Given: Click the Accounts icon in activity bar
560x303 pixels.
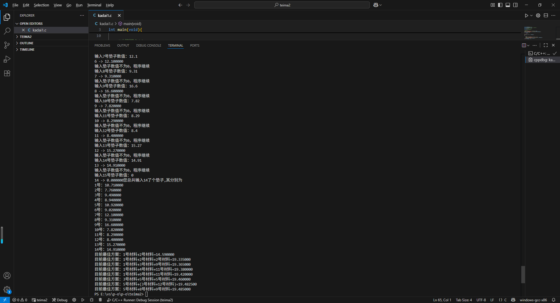Looking at the screenshot, I should [7, 276].
